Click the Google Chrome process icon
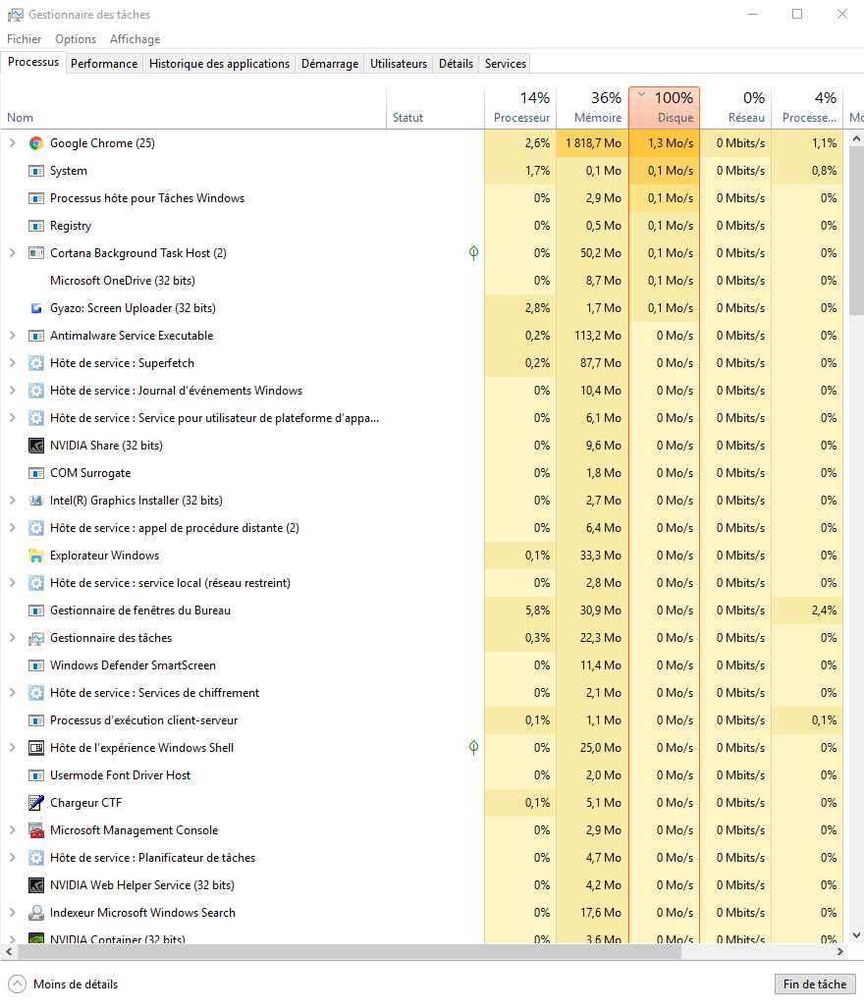 (x=36, y=143)
